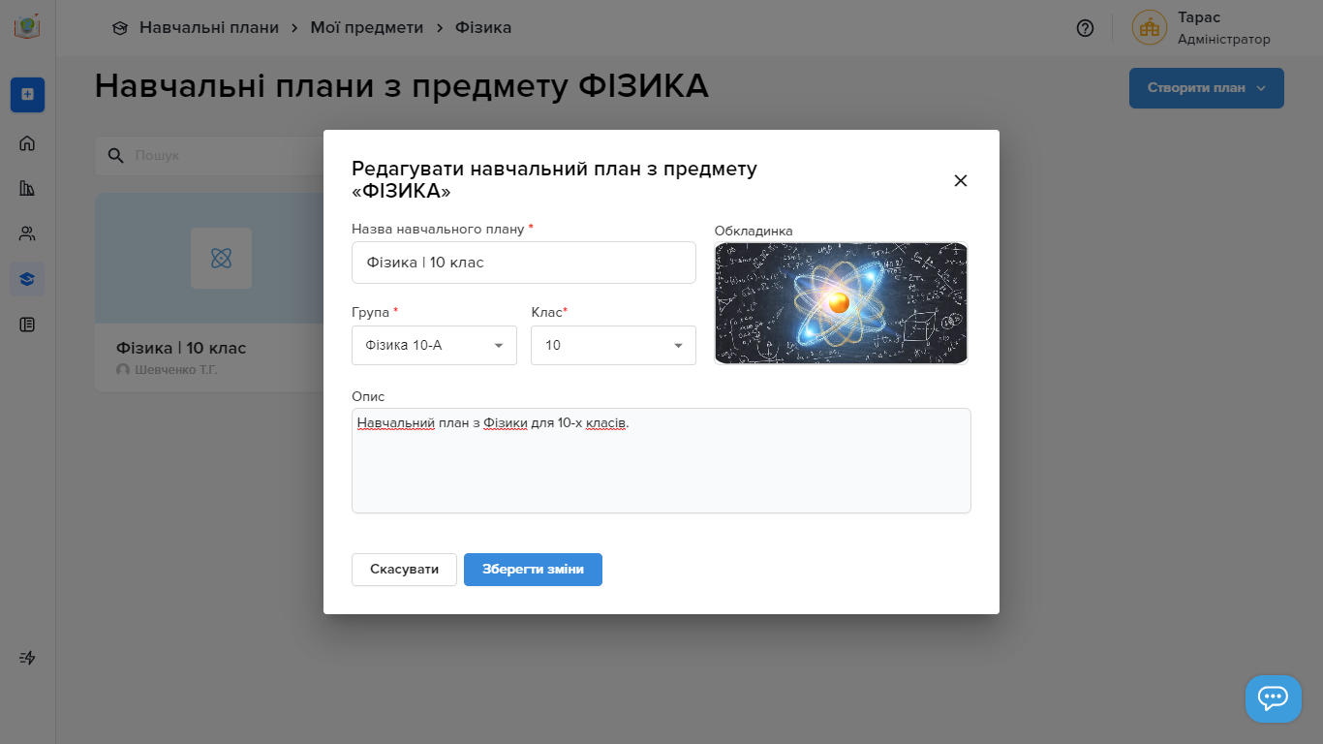1323x744 pixels.
Task: Open the journal list icon in sidebar
Action: pyautogui.click(x=27, y=325)
